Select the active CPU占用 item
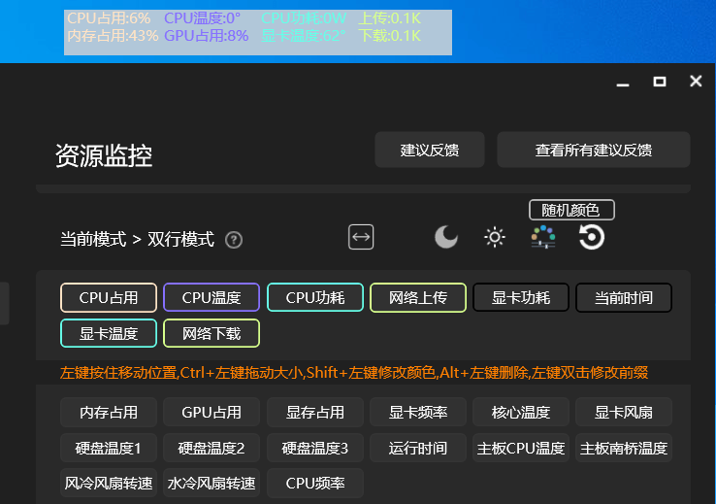This screenshot has width=716, height=504. click(x=109, y=298)
